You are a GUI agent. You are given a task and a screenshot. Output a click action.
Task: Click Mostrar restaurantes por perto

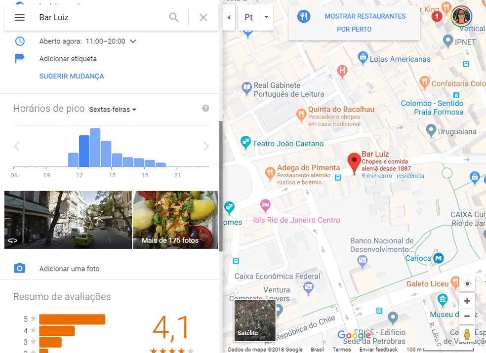pos(354,23)
